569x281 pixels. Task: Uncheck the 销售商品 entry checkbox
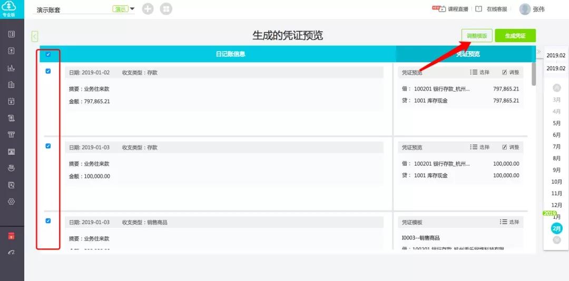click(x=48, y=221)
